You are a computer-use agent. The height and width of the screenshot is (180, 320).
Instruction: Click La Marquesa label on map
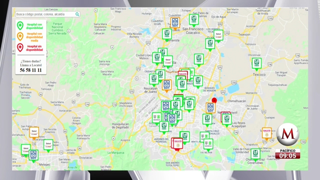(115, 152)
